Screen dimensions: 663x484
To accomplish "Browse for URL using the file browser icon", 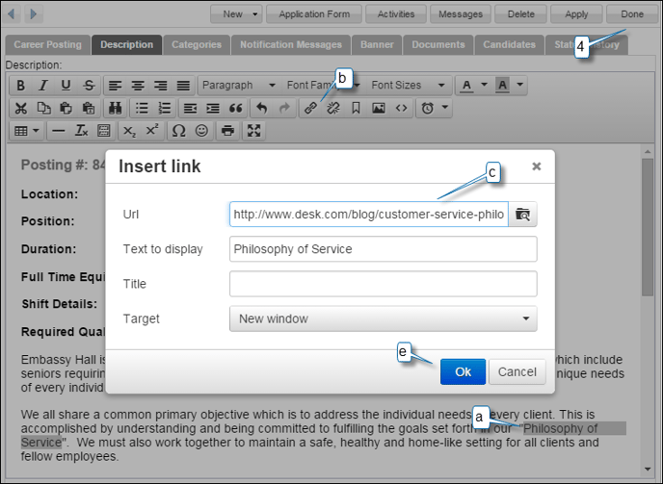I will [522, 214].
